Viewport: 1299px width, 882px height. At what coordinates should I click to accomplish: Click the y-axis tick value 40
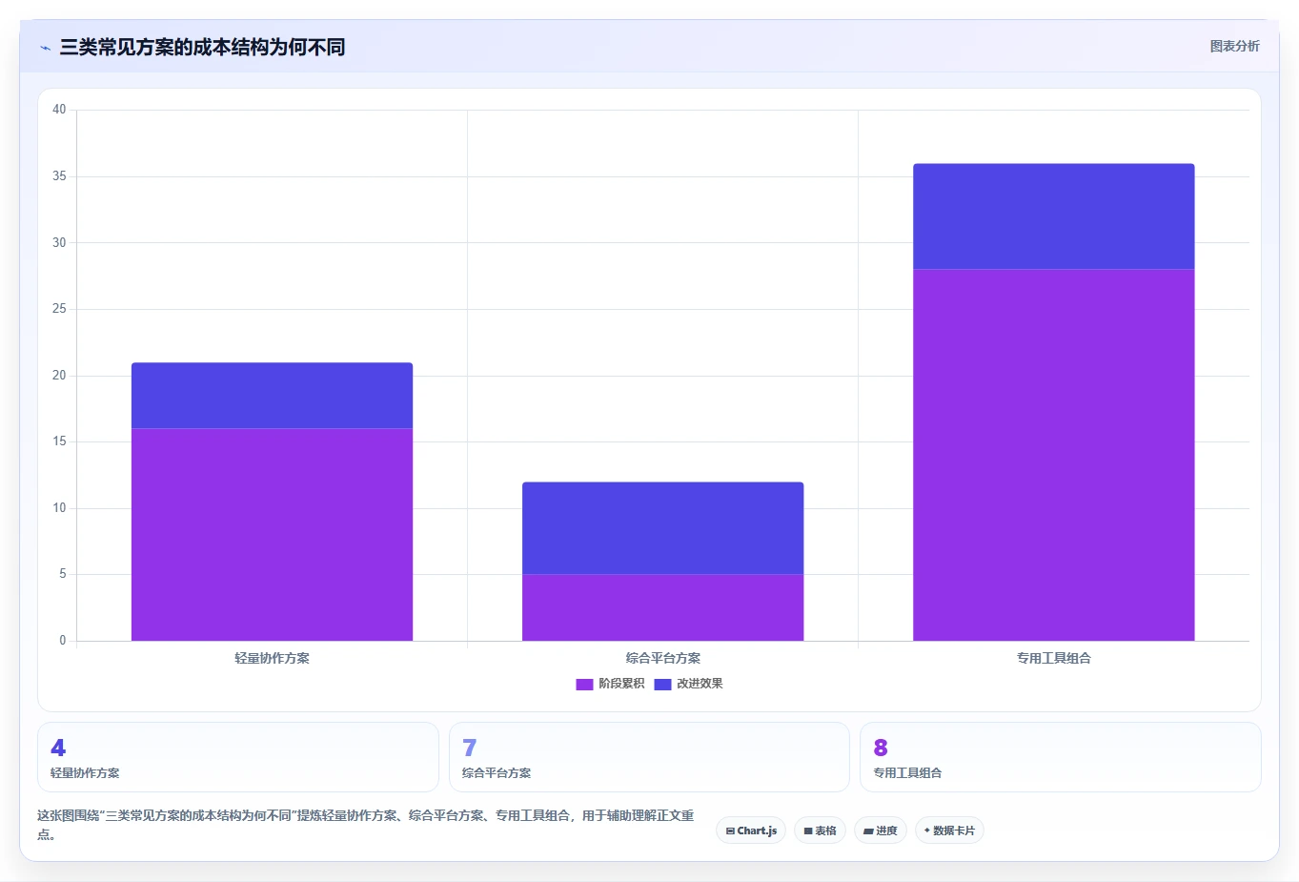coord(59,110)
